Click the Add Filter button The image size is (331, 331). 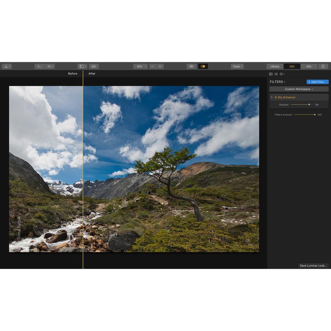click(x=317, y=82)
